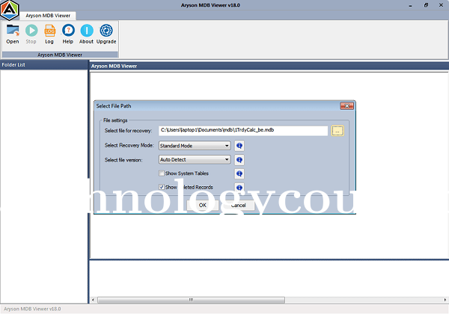Confirm with the OK button

tap(203, 206)
